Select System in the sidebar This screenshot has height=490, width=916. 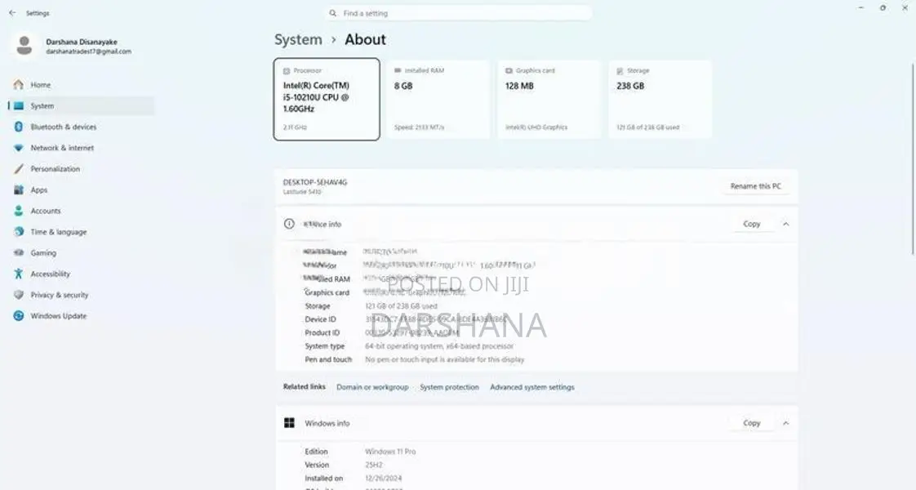[x=82, y=105]
